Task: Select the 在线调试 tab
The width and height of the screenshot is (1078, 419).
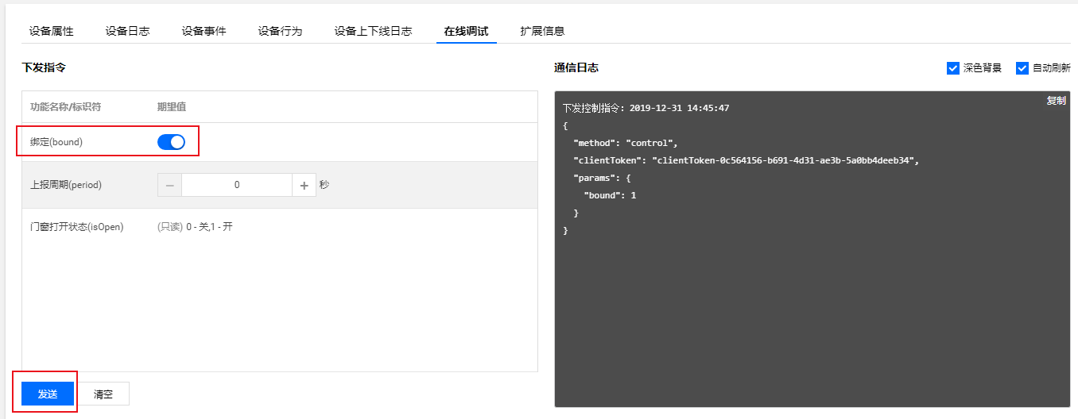Action: click(466, 31)
